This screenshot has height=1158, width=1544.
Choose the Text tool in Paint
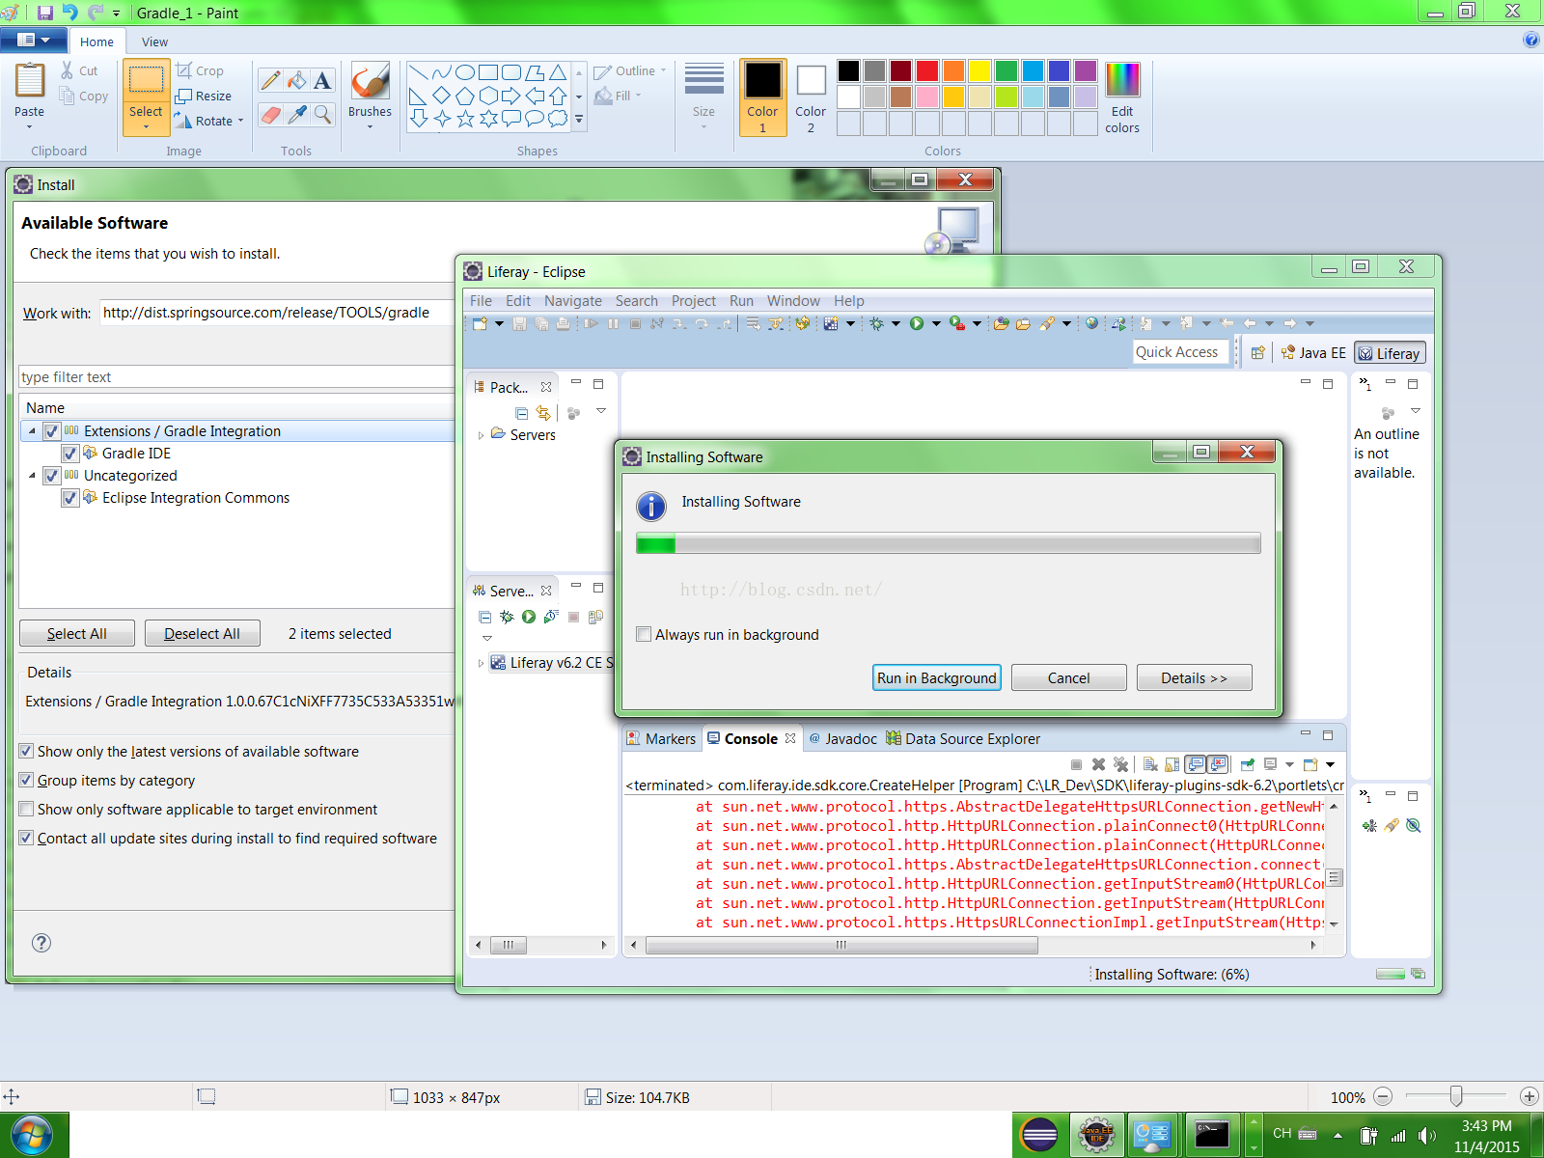click(x=322, y=81)
